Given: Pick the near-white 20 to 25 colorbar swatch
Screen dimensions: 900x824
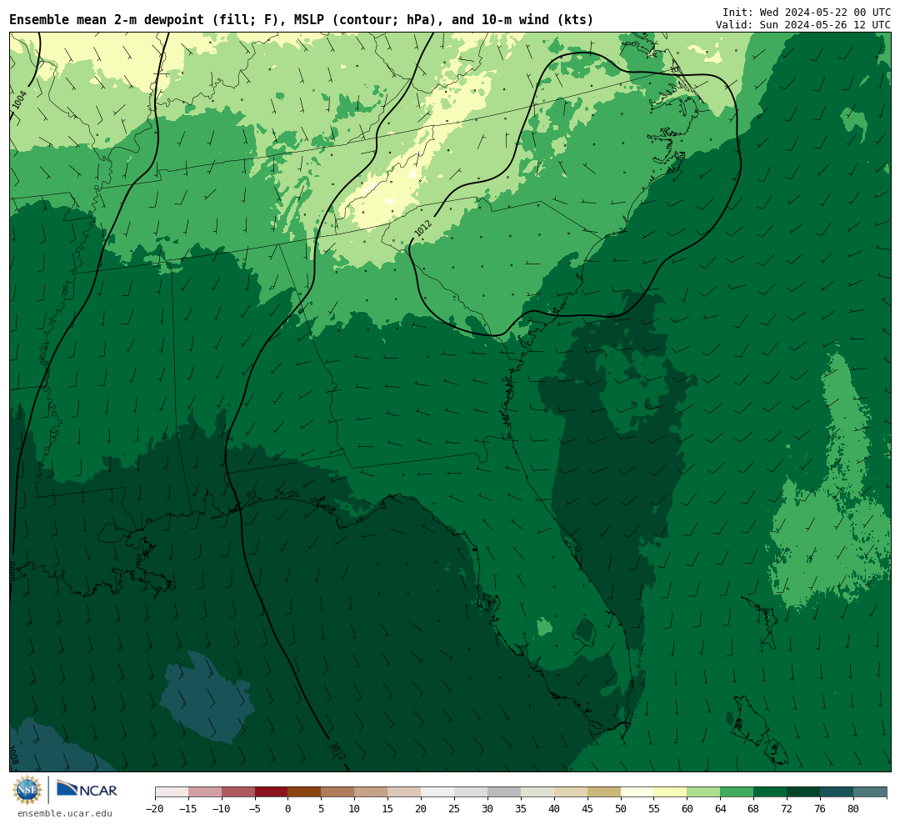Looking at the screenshot, I should tap(438, 792).
